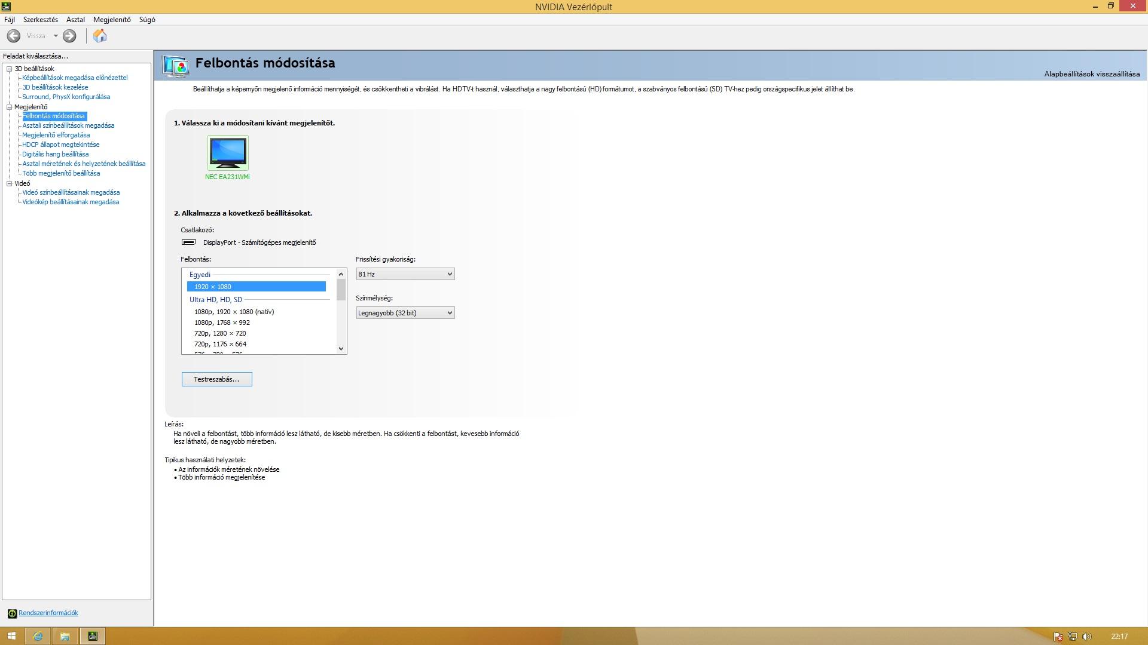Screen dimensions: 1148x645
Task: Click Alapbeállítások visszaállítása link
Action: click(x=1091, y=74)
